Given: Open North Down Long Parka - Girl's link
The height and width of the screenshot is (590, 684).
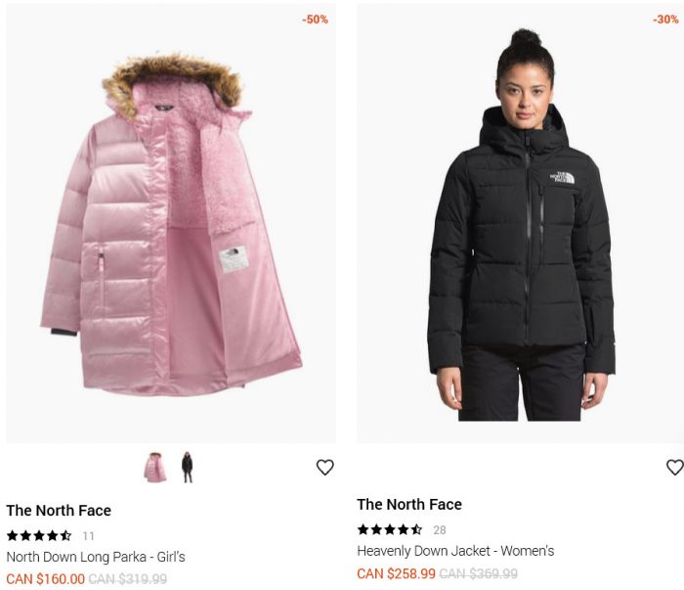Looking at the screenshot, I should (x=96, y=557).
